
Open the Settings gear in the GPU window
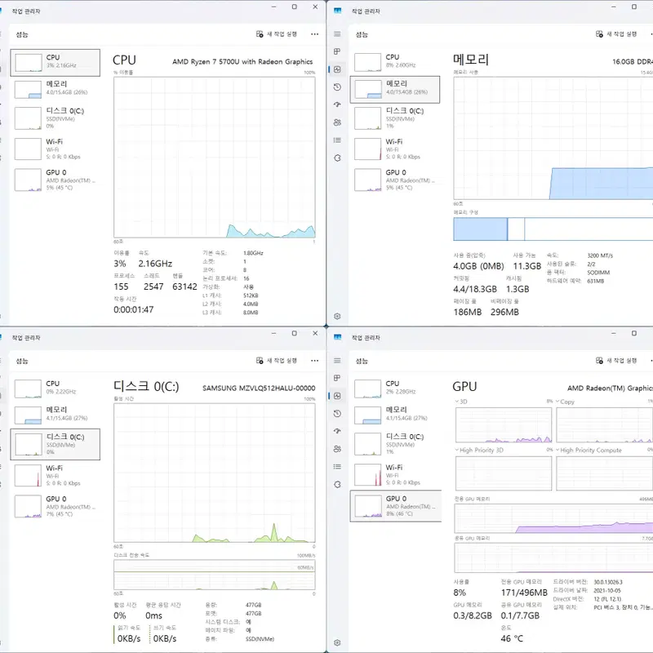337,642
